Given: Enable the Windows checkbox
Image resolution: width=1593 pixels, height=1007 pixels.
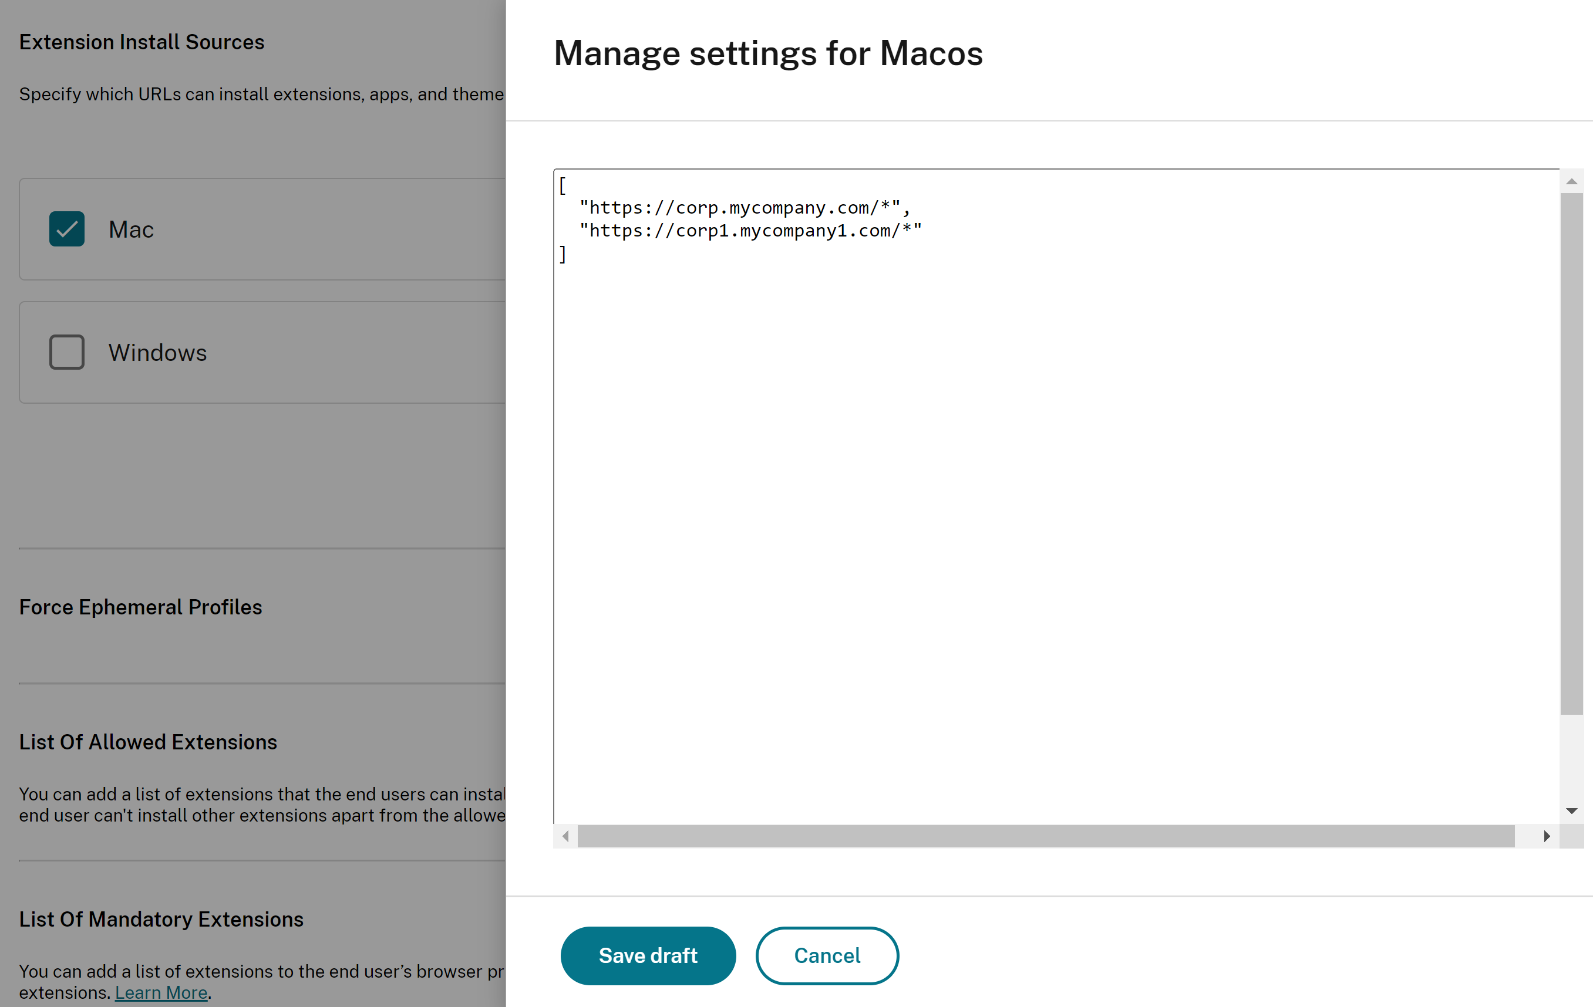Looking at the screenshot, I should (x=67, y=352).
